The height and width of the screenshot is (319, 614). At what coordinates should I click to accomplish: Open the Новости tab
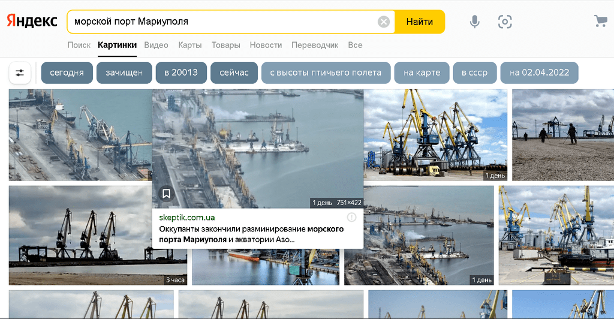point(266,45)
